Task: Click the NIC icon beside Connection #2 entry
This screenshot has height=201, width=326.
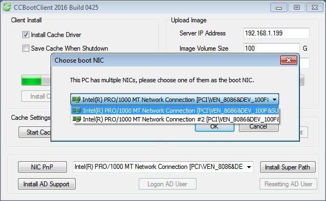Action: (77, 119)
